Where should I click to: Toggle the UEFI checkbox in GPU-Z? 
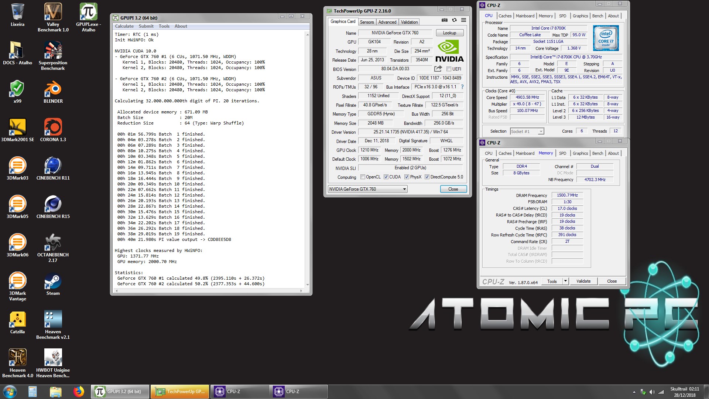click(x=449, y=69)
